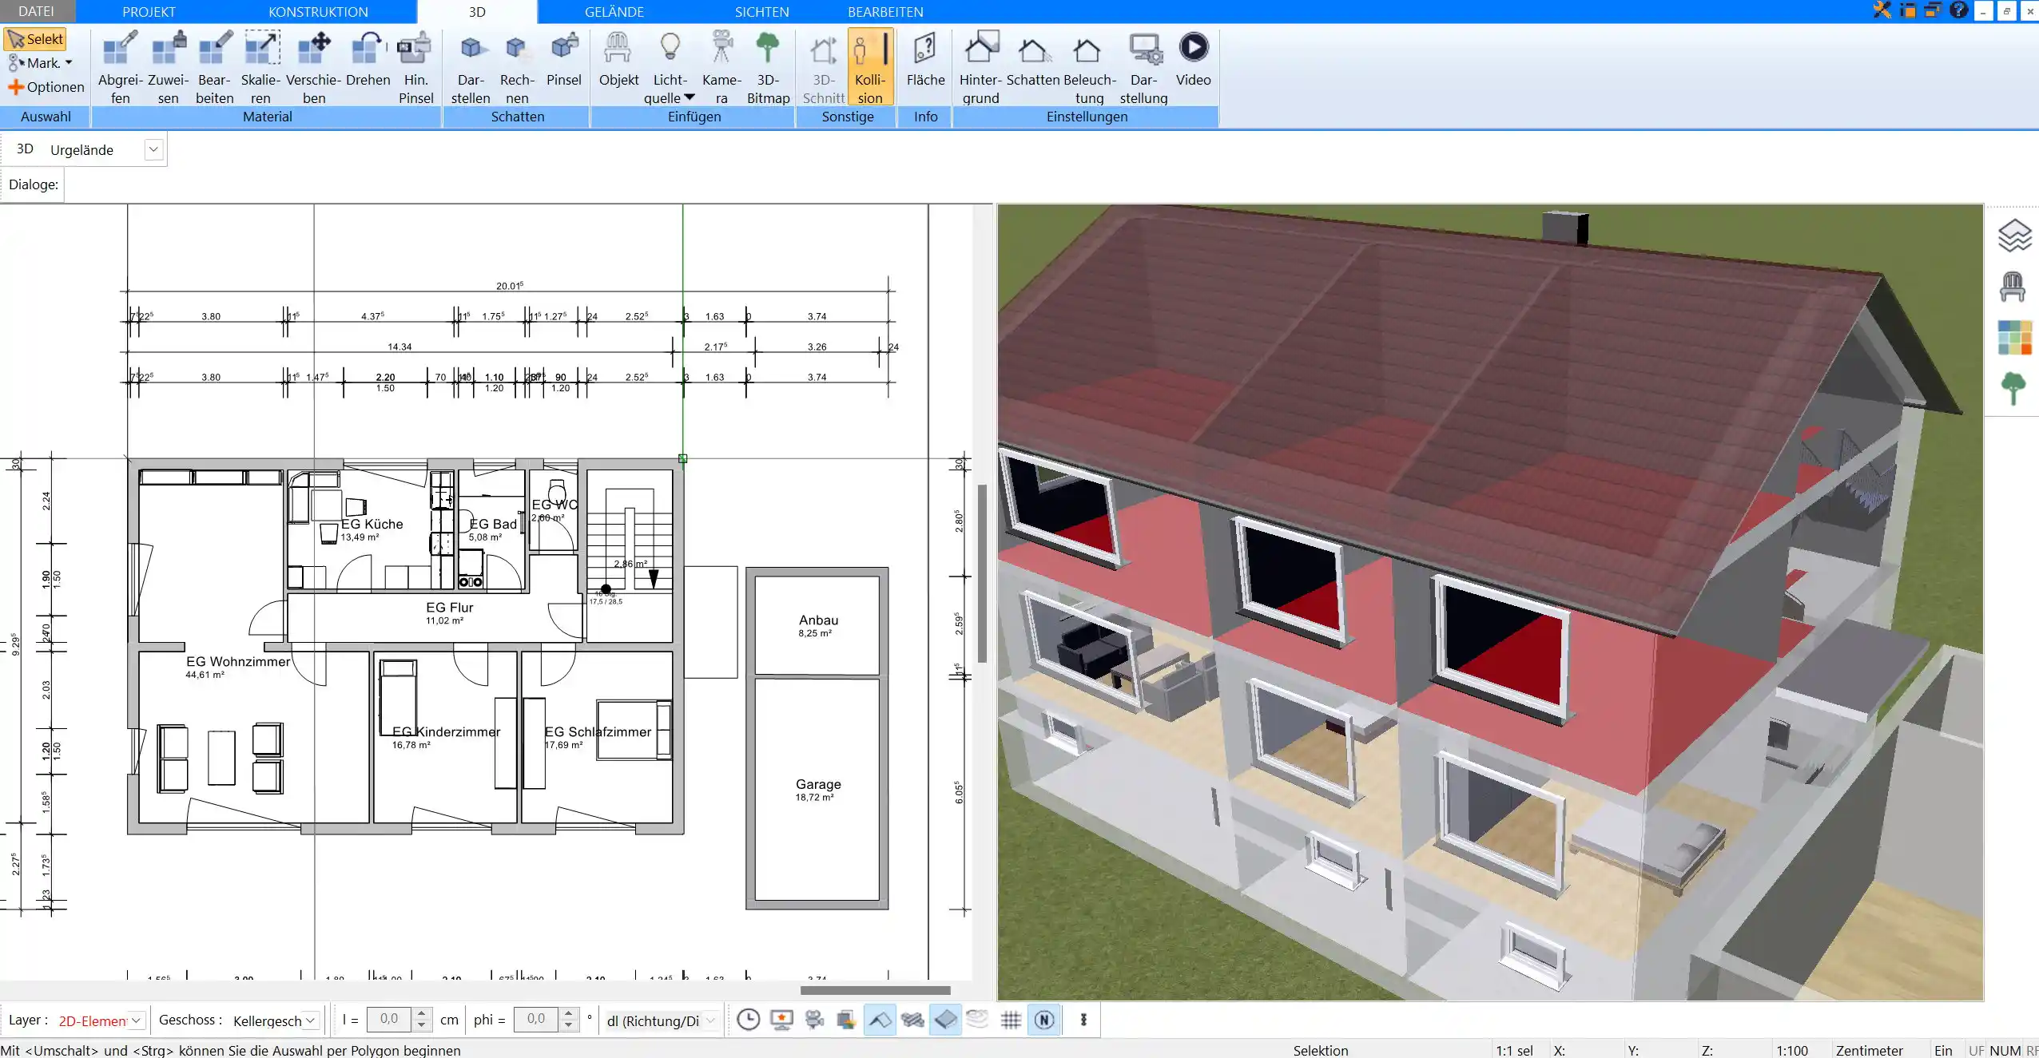Image resolution: width=2039 pixels, height=1058 pixels.
Task: Open the material color palette in sidebar
Action: (2013, 338)
